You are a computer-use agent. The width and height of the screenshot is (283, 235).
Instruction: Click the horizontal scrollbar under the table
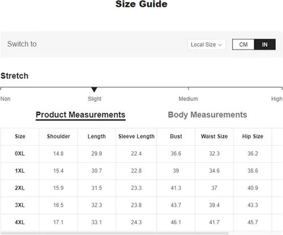point(115,233)
